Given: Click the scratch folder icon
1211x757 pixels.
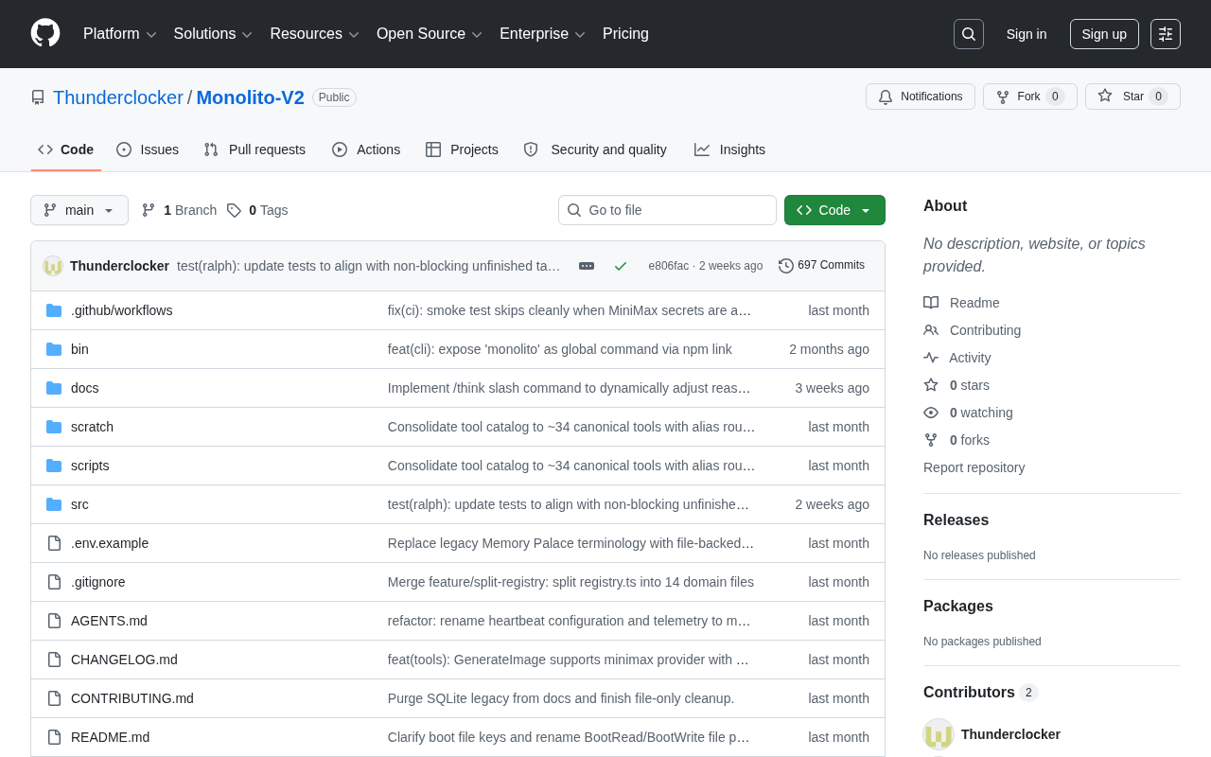Looking at the screenshot, I should click(x=54, y=427).
